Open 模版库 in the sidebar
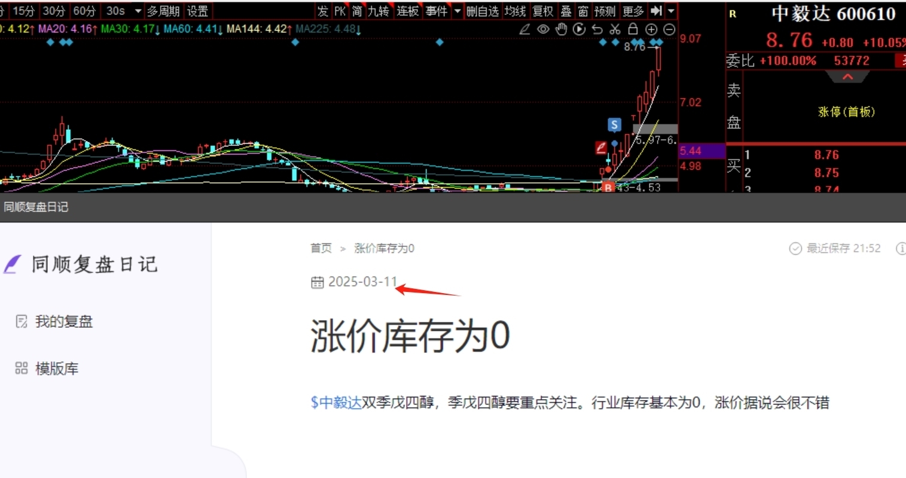The width and height of the screenshot is (906, 478). [x=57, y=369]
